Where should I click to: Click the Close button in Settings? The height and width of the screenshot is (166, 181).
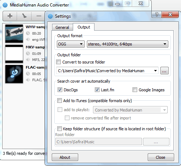click(161, 157)
